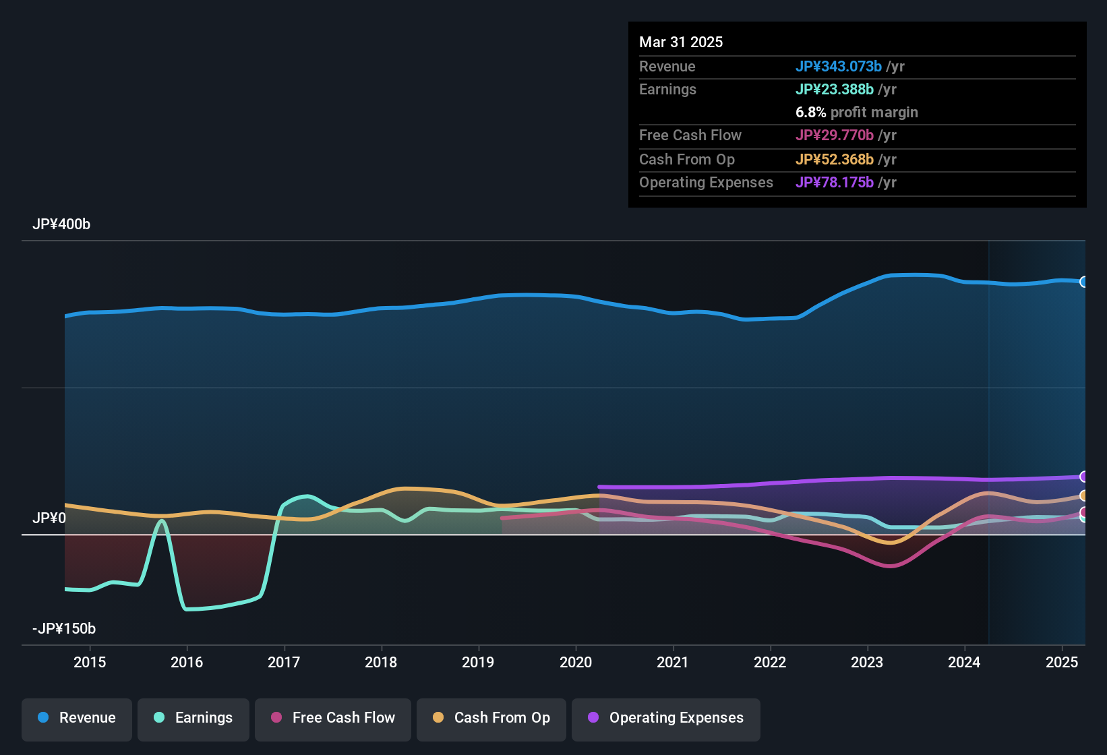1107x755 pixels.
Task: Click the orange Cash From Op legend dot
Action: (x=438, y=717)
